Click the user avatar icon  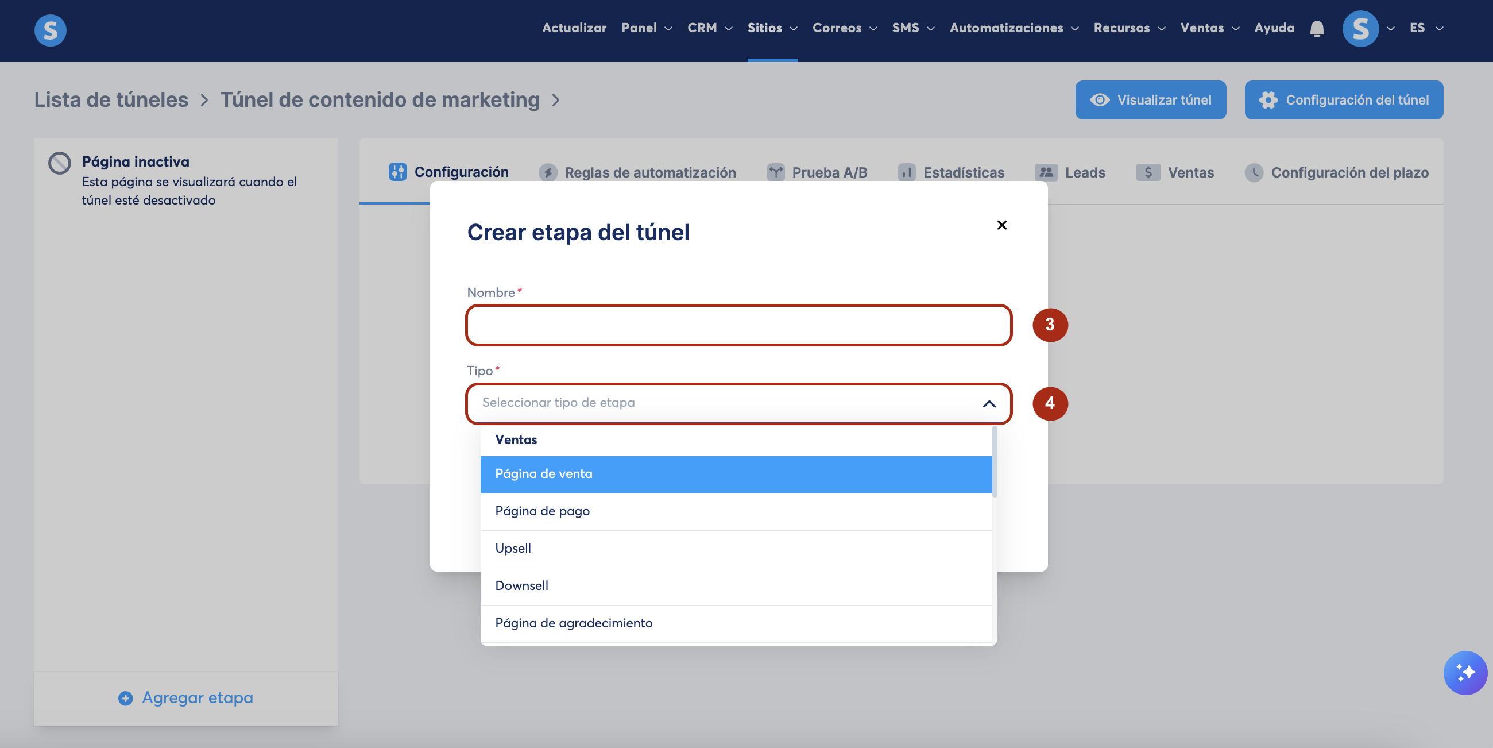pyautogui.click(x=1360, y=28)
